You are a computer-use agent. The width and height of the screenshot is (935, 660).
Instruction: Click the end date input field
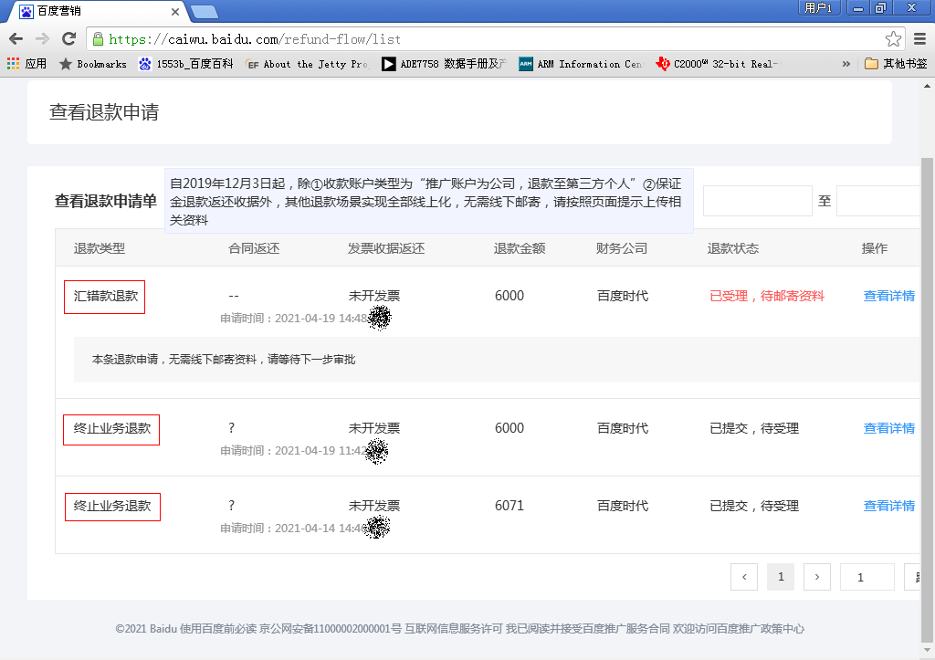[878, 201]
